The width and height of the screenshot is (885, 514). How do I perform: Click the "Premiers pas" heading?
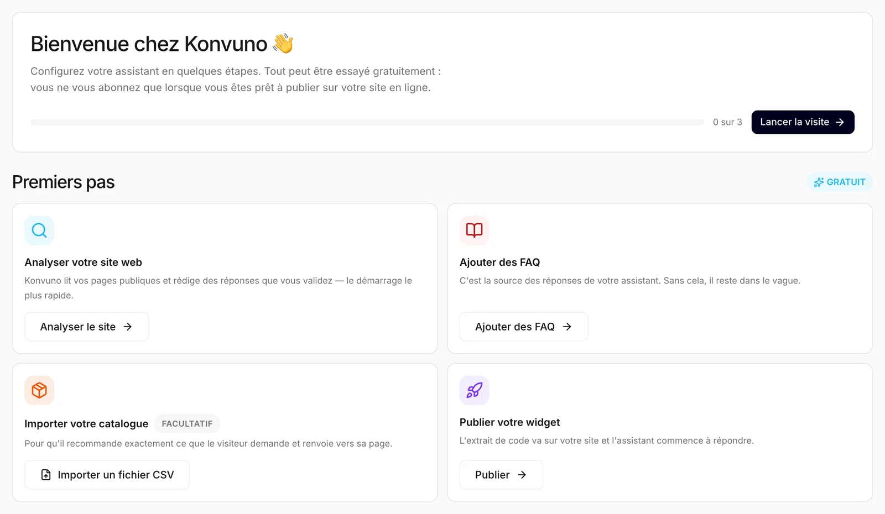pyautogui.click(x=63, y=182)
